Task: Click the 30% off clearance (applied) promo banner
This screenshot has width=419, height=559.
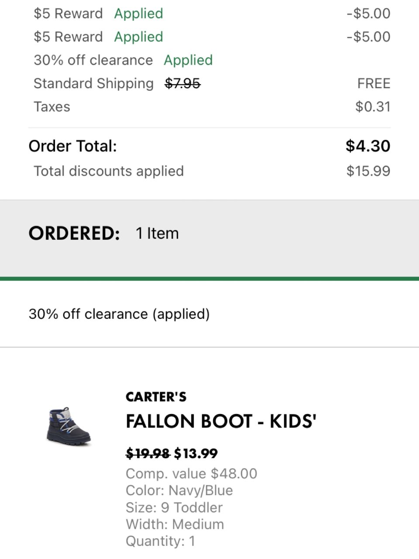Action: (119, 314)
